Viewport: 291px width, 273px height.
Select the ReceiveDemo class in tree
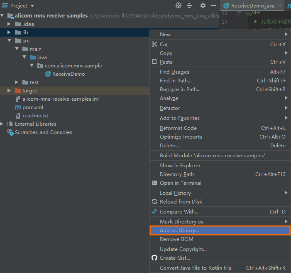[68, 74]
